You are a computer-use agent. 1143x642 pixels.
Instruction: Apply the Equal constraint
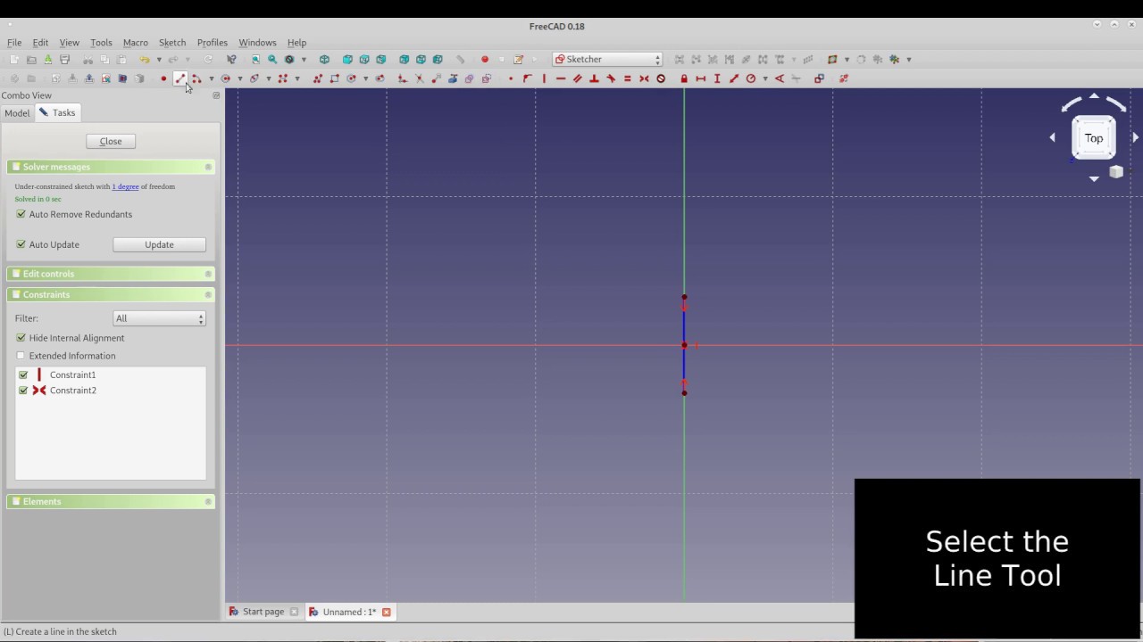[627, 78]
